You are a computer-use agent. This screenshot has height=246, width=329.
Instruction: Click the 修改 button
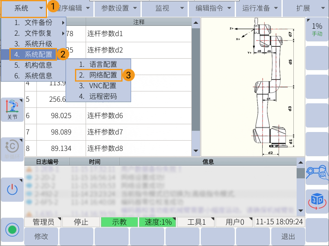(41, 237)
